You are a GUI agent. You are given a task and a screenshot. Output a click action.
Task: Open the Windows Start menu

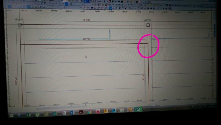pos(11,116)
